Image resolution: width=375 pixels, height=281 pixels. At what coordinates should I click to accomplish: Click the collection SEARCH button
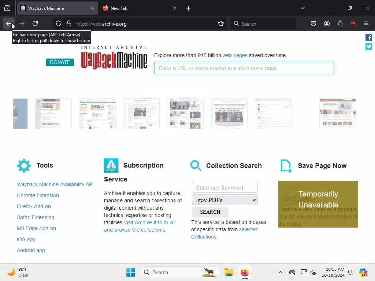[210, 212]
